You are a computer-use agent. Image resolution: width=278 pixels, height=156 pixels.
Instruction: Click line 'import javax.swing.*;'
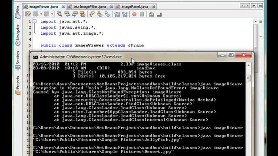coord(68,28)
